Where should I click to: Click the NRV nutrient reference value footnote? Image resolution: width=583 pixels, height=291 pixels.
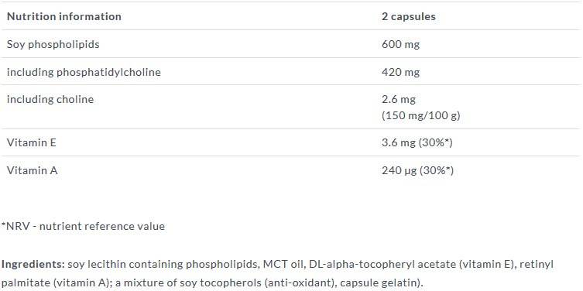coord(83,226)
